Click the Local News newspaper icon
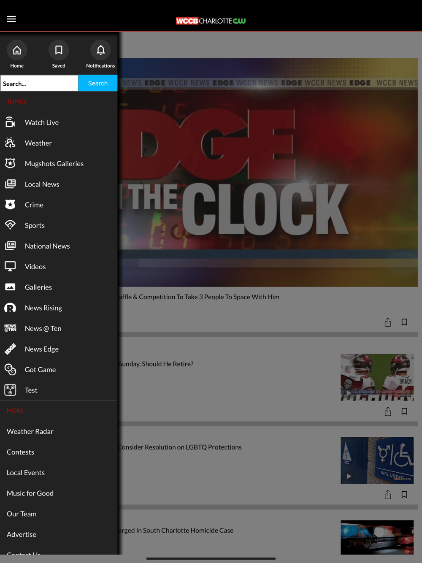The height and width of the screenshot is (563, 422). (10, 184)
